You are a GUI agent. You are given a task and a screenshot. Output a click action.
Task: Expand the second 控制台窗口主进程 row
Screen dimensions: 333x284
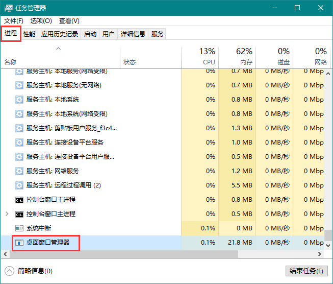pos(7,214)
